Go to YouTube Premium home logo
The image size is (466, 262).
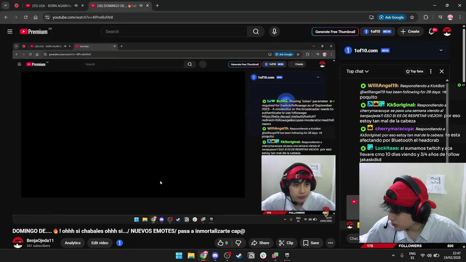pyautogui.click(x=33, y=32)
